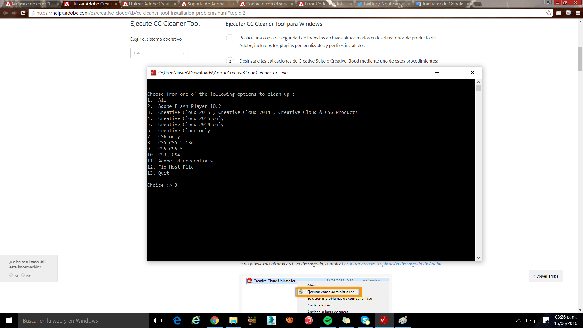Click the console scrollbar down arrow
Viewport: 583px width, 328px height.
[478, 258]
